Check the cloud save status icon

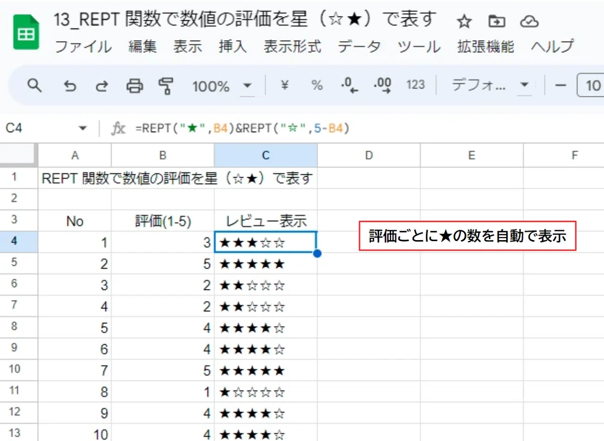529,22
